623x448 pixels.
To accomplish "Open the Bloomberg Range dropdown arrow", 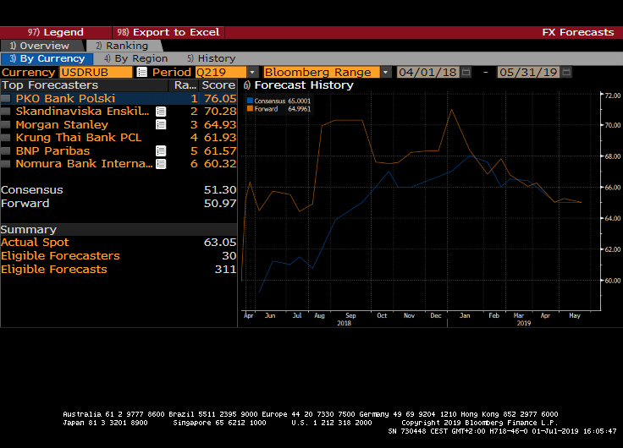I will pyautogui.click(x=386, y=72).
